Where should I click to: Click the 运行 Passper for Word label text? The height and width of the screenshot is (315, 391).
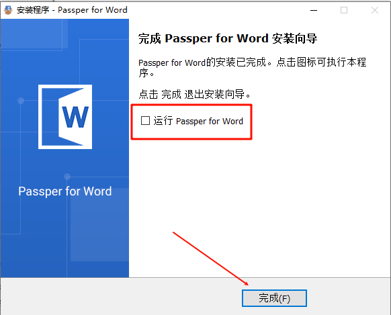click(198, 121)
